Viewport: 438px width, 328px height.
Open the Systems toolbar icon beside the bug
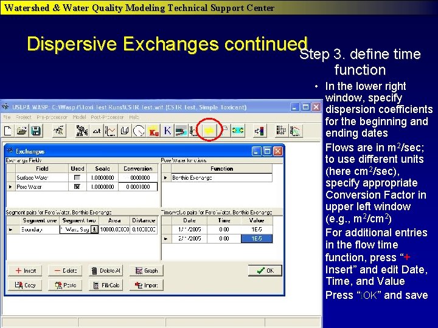tap(82, 131)
